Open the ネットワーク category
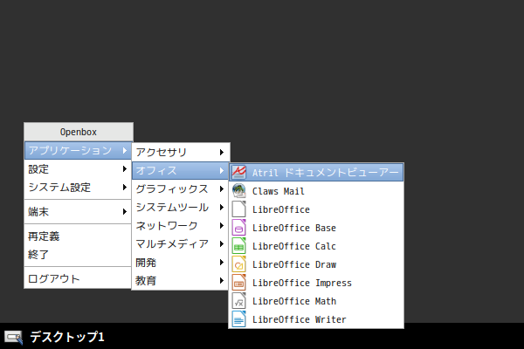Screen dimensions: 524x349 (181, 226)
